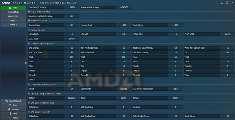
Task: Click the Trtp value 10
Action: pos(124,66)
